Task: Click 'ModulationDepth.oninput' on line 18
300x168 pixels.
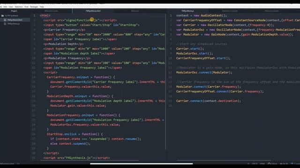Action: point(67,96)
